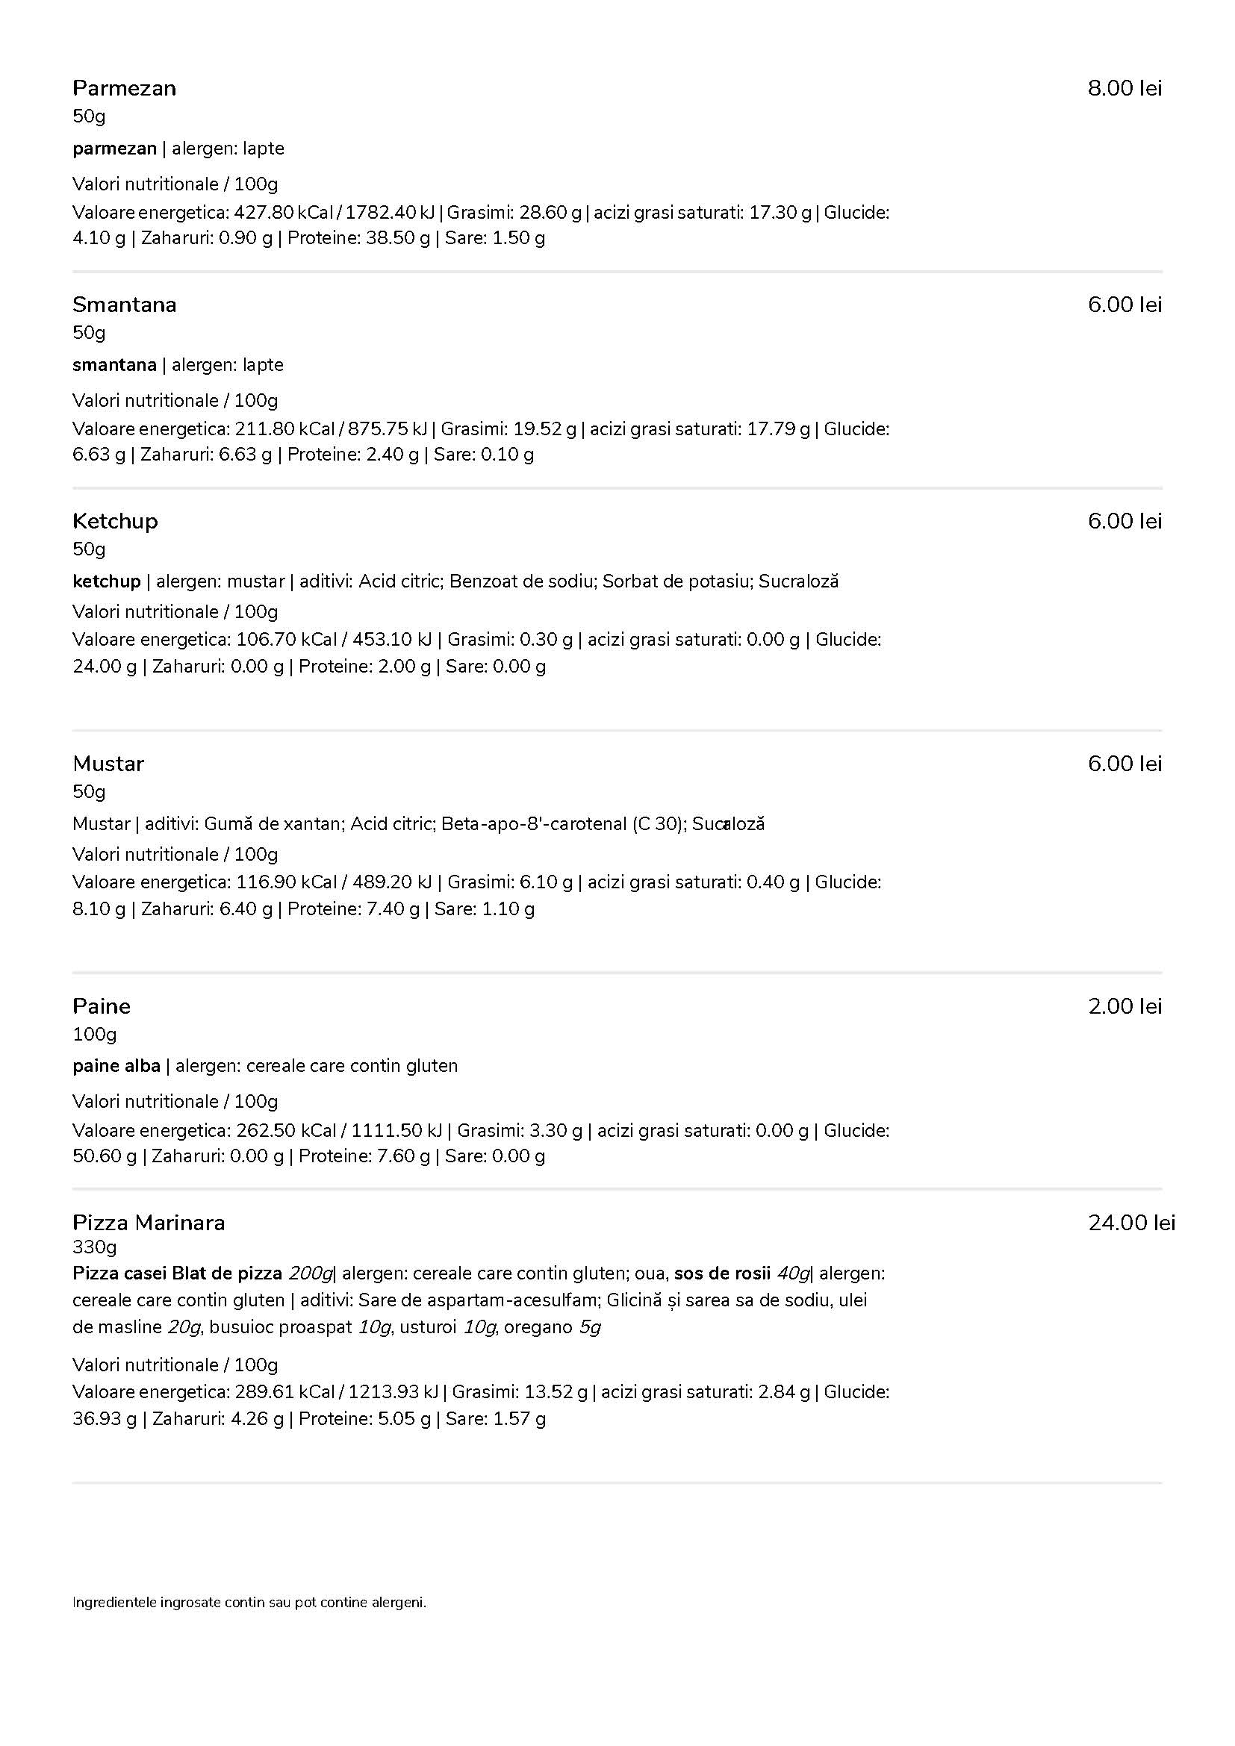Click the Parmezan item title
The width and height of the screenshot is (1235, 1746).
point(124,88)
